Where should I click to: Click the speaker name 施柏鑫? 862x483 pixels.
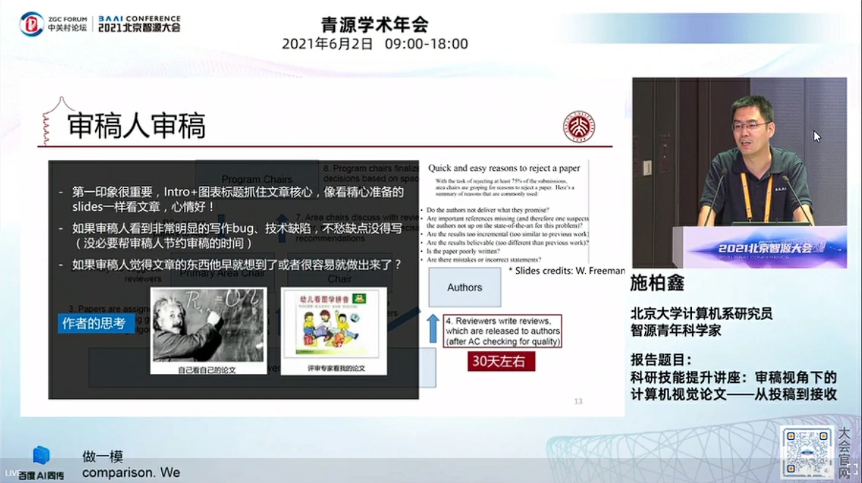click(x=657, y=284)
